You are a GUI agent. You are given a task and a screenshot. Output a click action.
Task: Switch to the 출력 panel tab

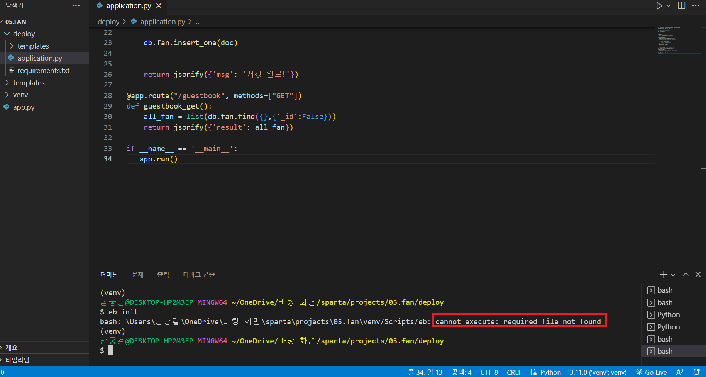pos(163,275)
